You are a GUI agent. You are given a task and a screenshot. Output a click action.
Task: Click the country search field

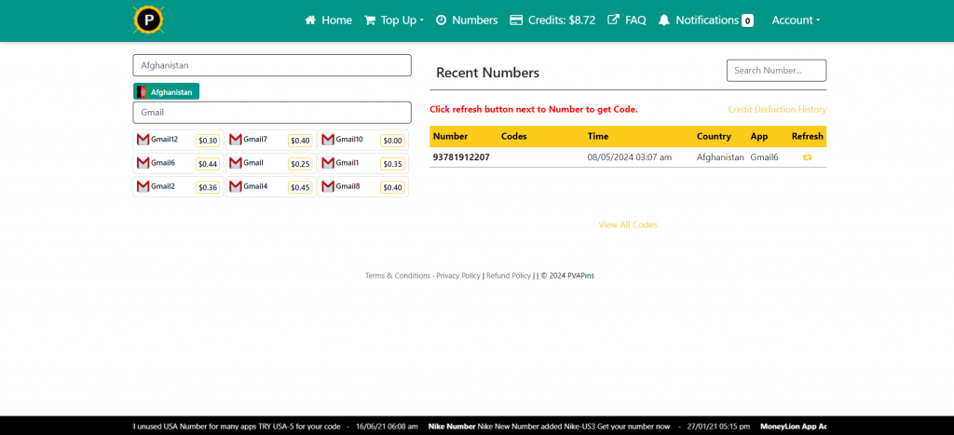272,65
